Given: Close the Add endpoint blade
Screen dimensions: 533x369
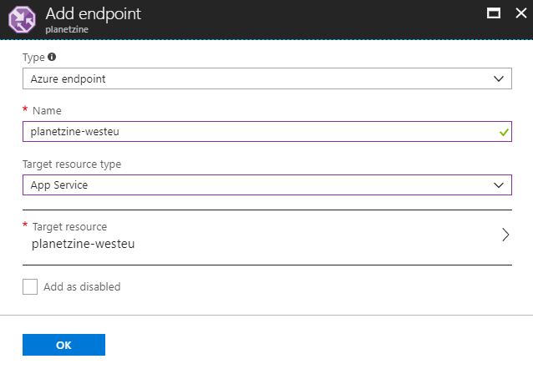Looking at the screenshot, I should click(520, 13).
